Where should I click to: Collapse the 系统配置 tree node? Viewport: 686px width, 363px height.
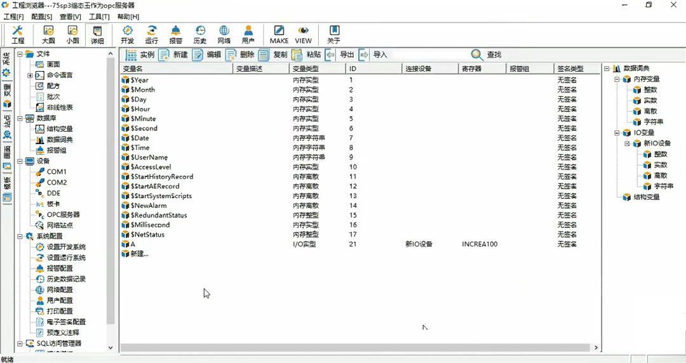(x=20, y=236)
